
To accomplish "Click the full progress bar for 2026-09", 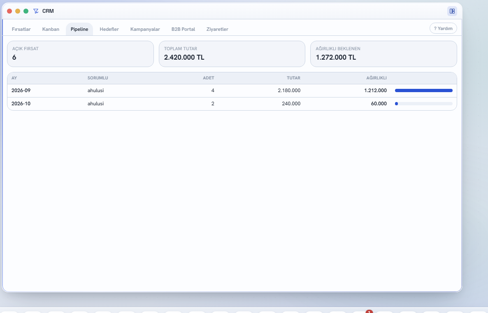I will (x=423, y=90).
